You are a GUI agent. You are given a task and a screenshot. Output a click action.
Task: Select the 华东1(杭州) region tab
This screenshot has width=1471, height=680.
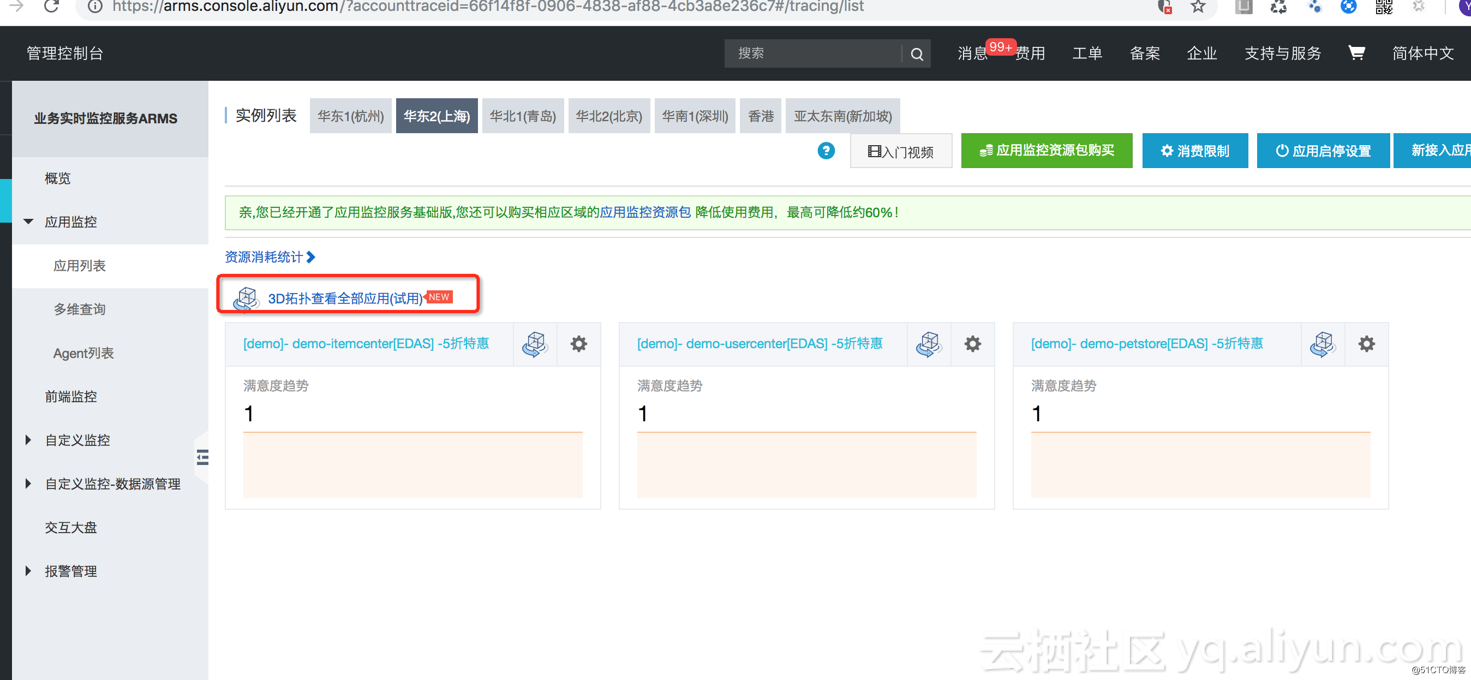pos(351,116)
